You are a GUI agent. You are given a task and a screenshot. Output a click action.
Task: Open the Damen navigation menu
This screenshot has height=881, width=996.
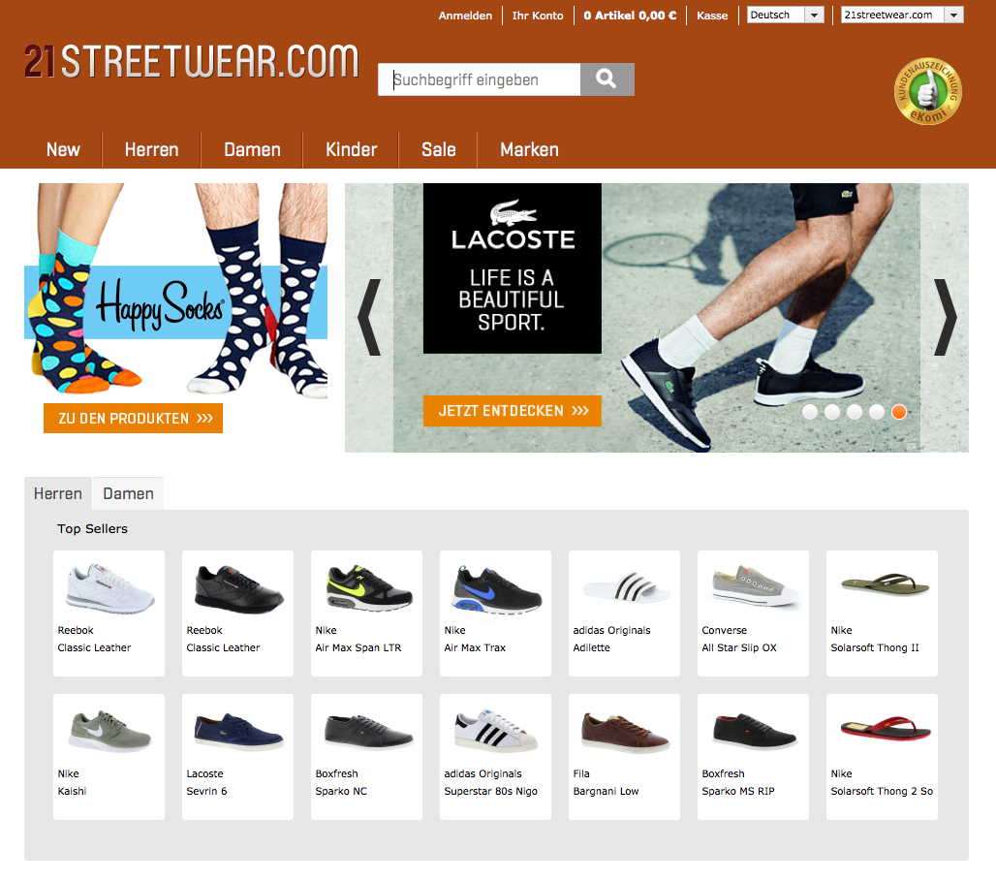tap(252, 150)
